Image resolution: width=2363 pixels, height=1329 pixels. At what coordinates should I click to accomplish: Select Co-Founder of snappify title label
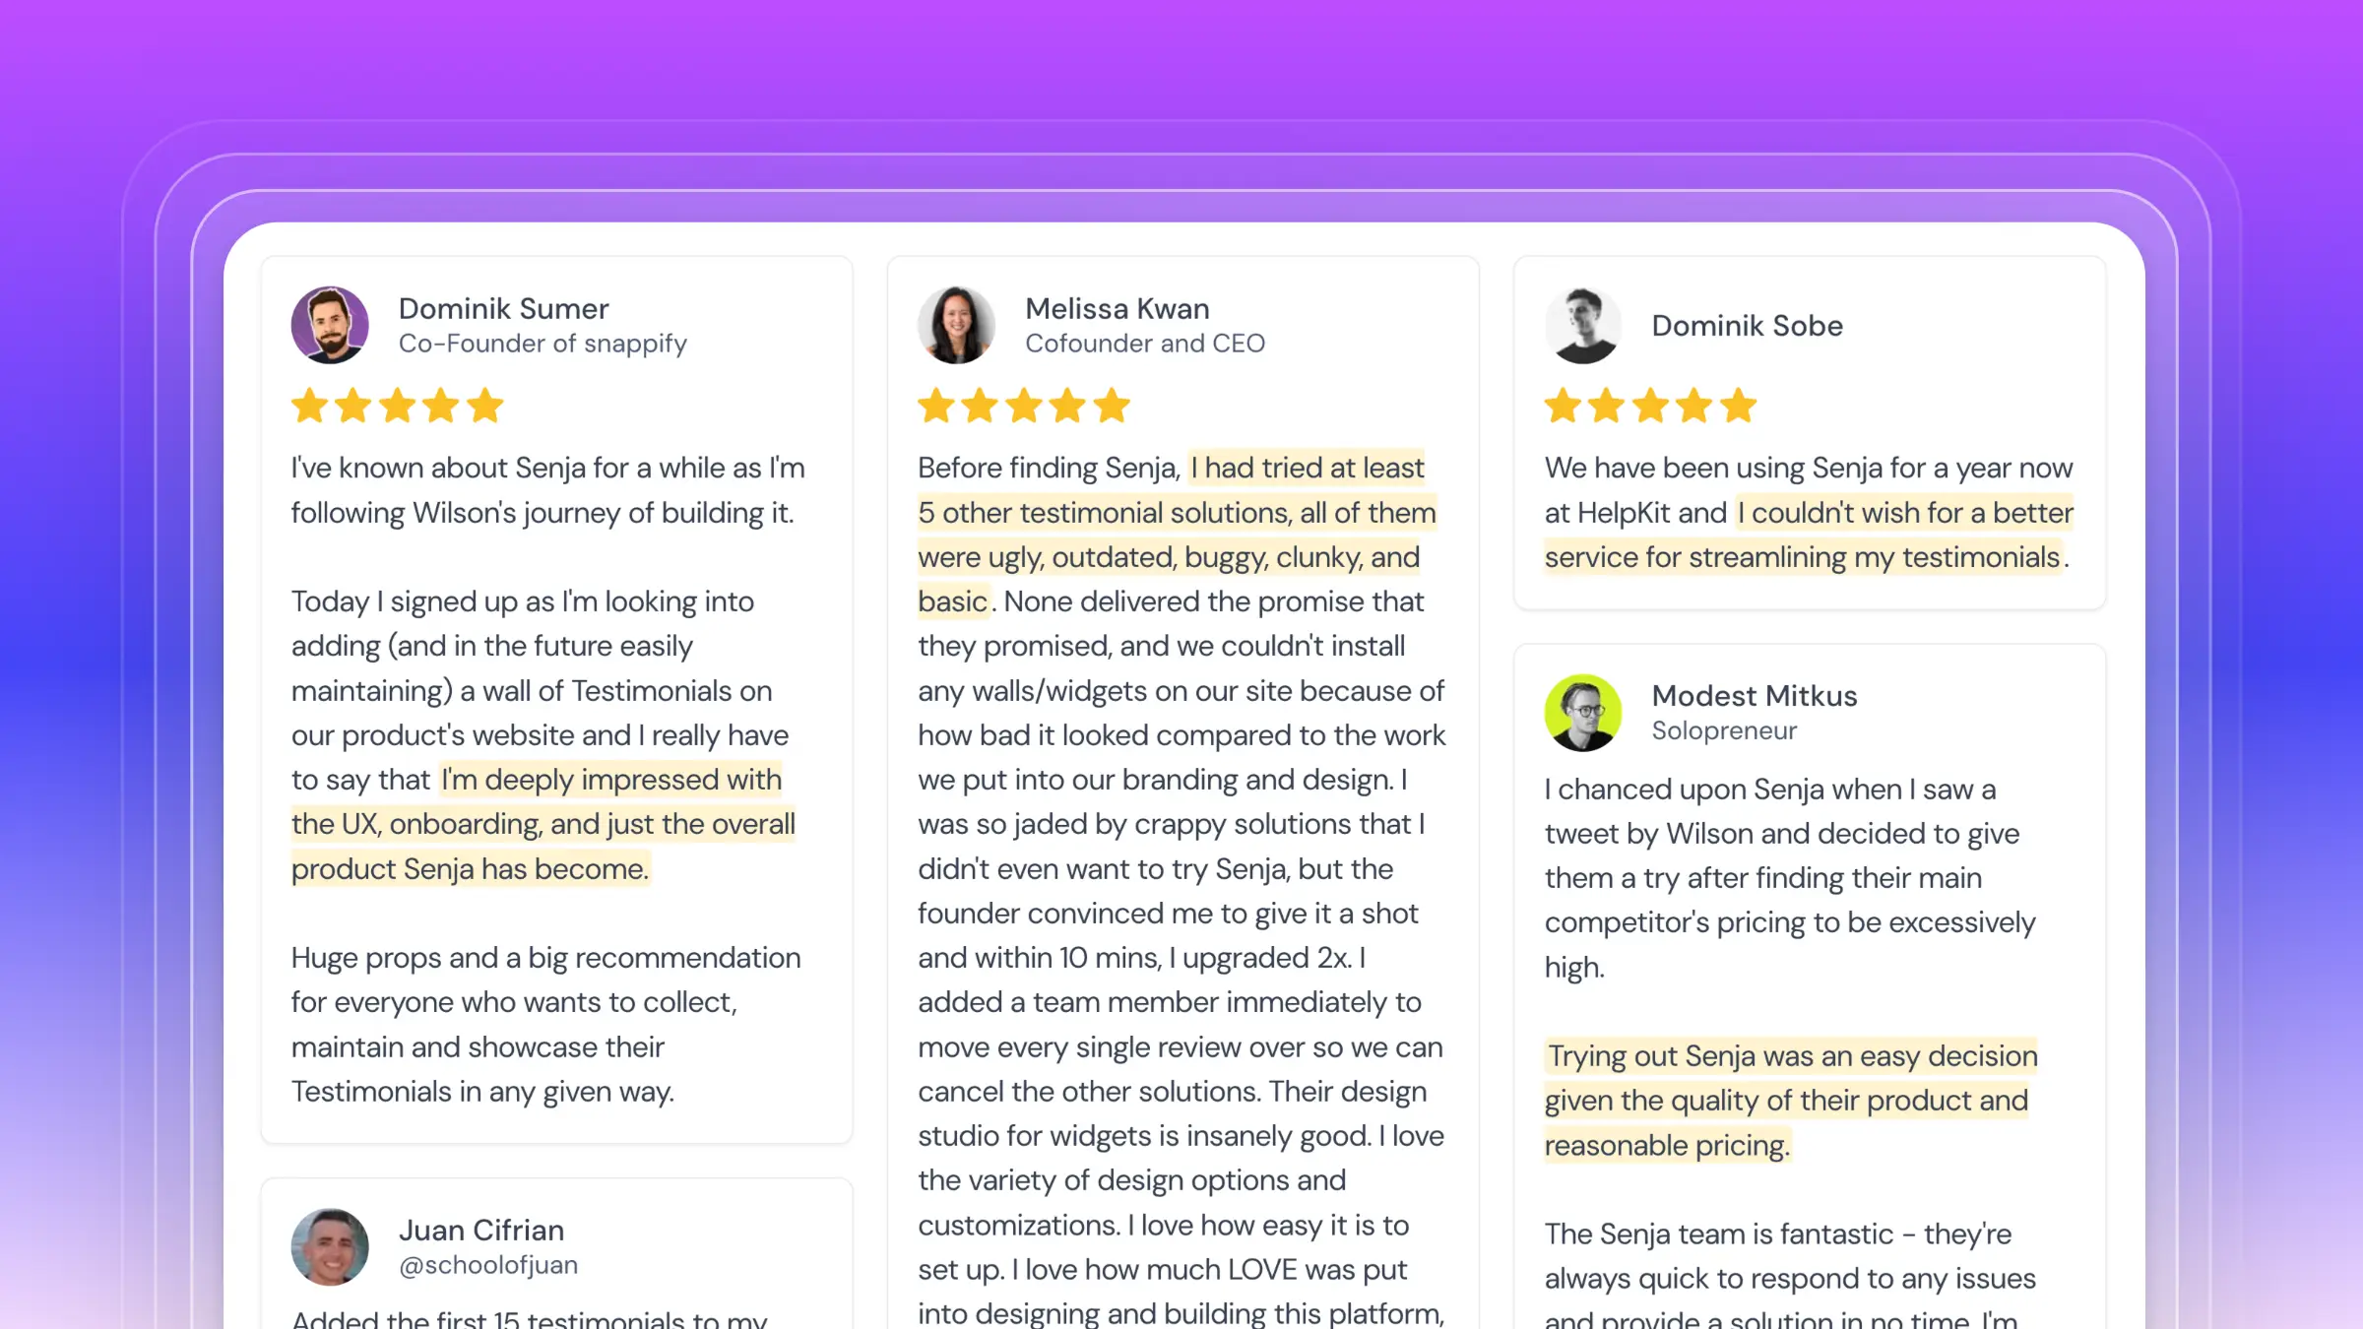click(543, 343)
